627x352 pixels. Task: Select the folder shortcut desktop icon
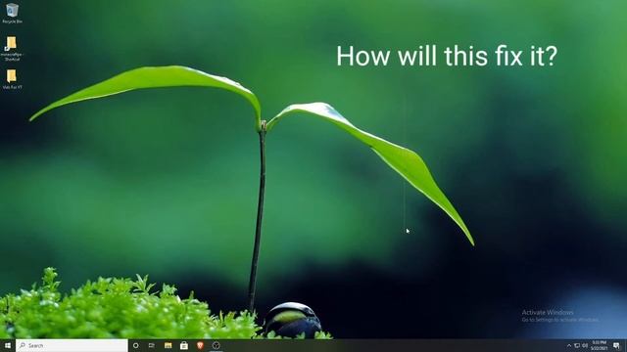pos(12,48)
